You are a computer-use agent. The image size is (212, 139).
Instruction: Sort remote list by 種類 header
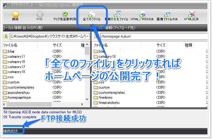pyautogui.click(x=189, y=45)
